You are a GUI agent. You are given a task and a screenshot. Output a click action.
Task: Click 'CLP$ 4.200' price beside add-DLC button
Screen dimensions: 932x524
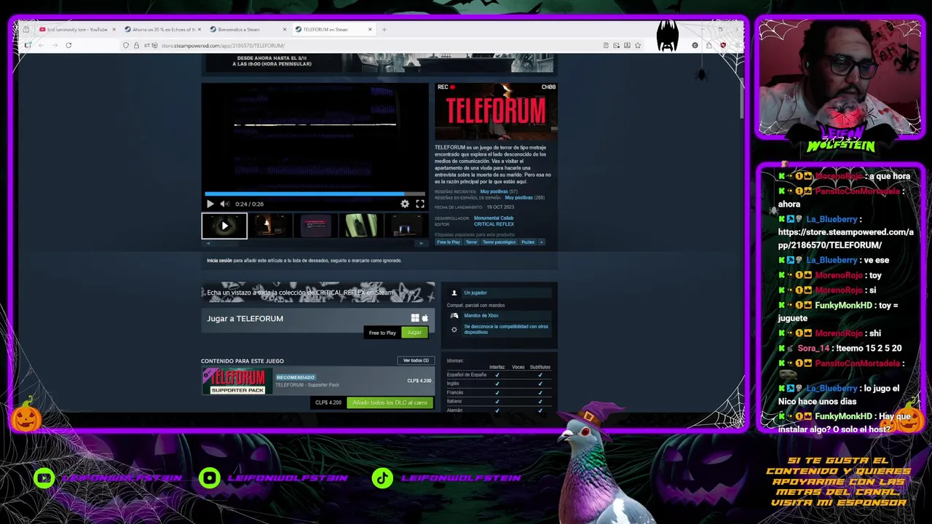click(x=328, y=402)
